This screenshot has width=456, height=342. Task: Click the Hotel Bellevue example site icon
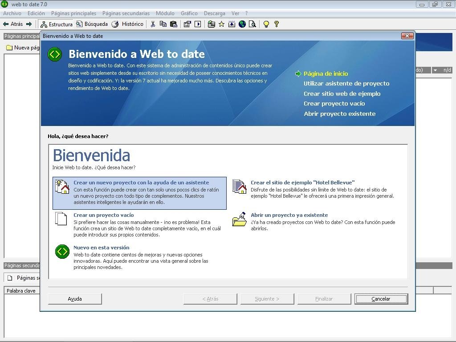240,187
